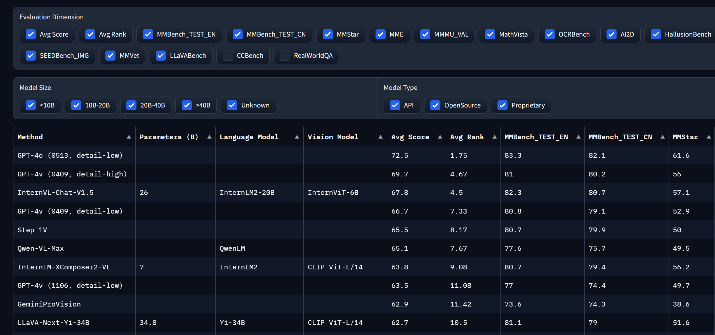Image resolution: width=715 pixels, height=335 pixels.
Task: Uncheck the >40B model size
Action: tap(187, 105)
